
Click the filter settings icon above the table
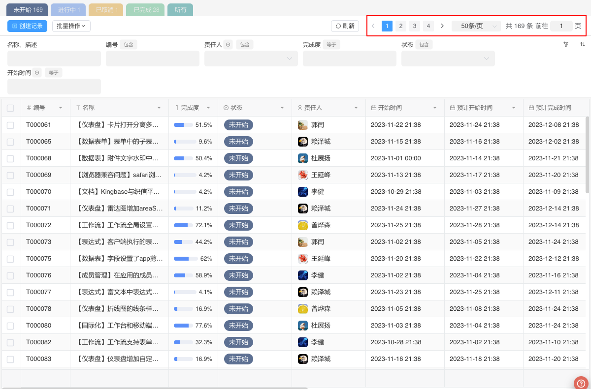pyautogui.click(x=566, y=44)
